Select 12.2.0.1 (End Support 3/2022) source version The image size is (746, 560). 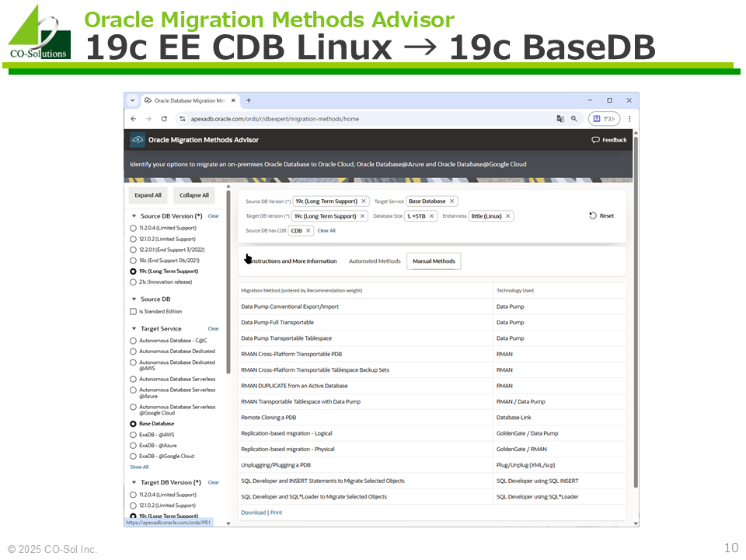tap(133, 250)
